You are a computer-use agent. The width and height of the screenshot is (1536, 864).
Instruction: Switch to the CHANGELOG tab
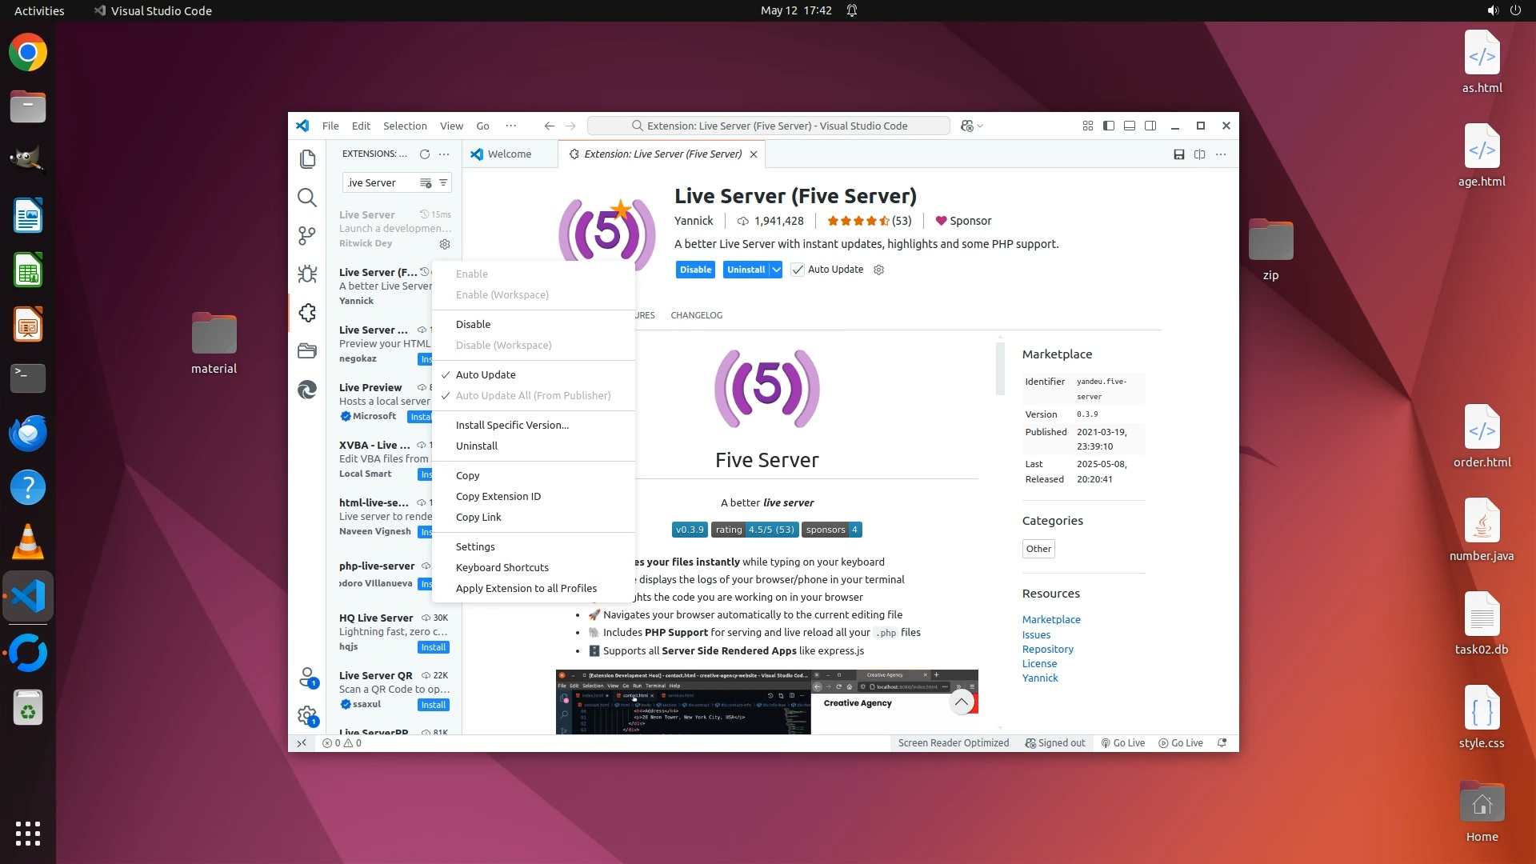(x=696, y=315)
